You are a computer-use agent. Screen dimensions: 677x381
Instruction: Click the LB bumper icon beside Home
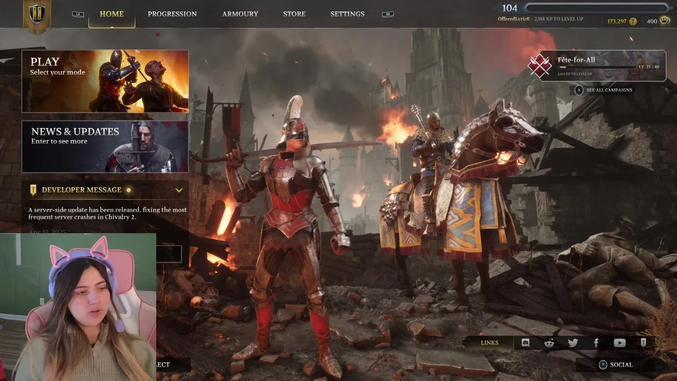tap(78, 14)
